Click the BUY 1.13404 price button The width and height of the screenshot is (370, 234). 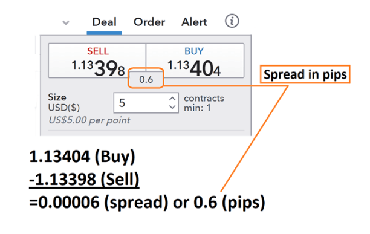[x=195, y=60]
